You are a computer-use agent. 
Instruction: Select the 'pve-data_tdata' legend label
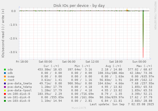[x=20, y=87]
